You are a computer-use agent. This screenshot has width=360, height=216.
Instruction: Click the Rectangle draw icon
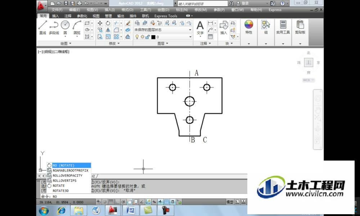(x=87, y=23)
